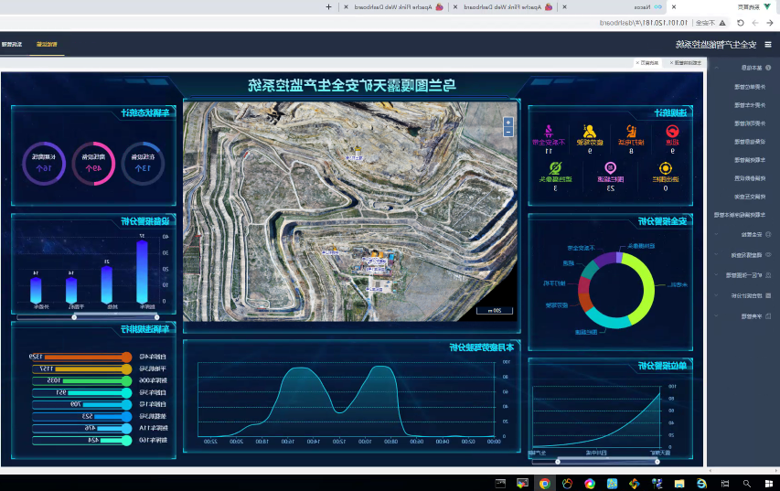Switch to the Nacos browser tab

click(x=640, y=6)
